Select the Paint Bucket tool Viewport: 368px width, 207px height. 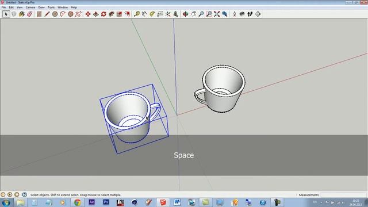click(x=22, y=14)
